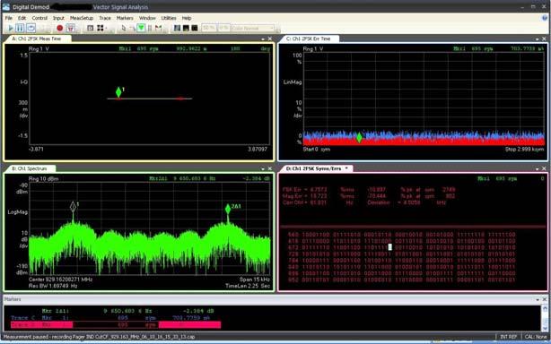Open the Trace menu
The width and height of the screenshot is (551, 344).
tap(105, 18)
